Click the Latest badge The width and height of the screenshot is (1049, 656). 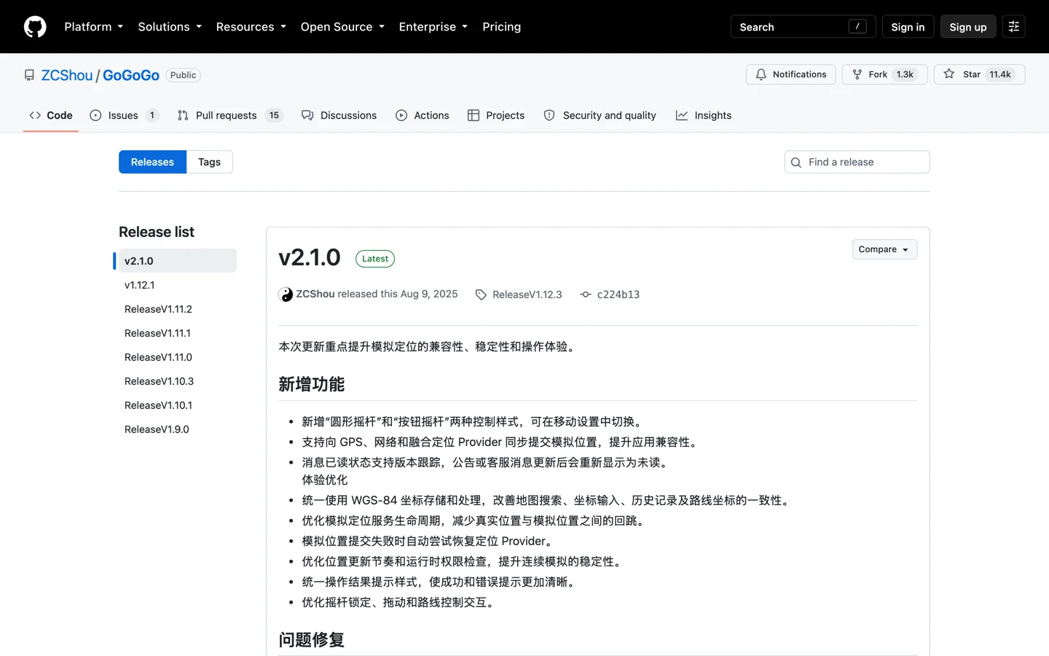375,259
